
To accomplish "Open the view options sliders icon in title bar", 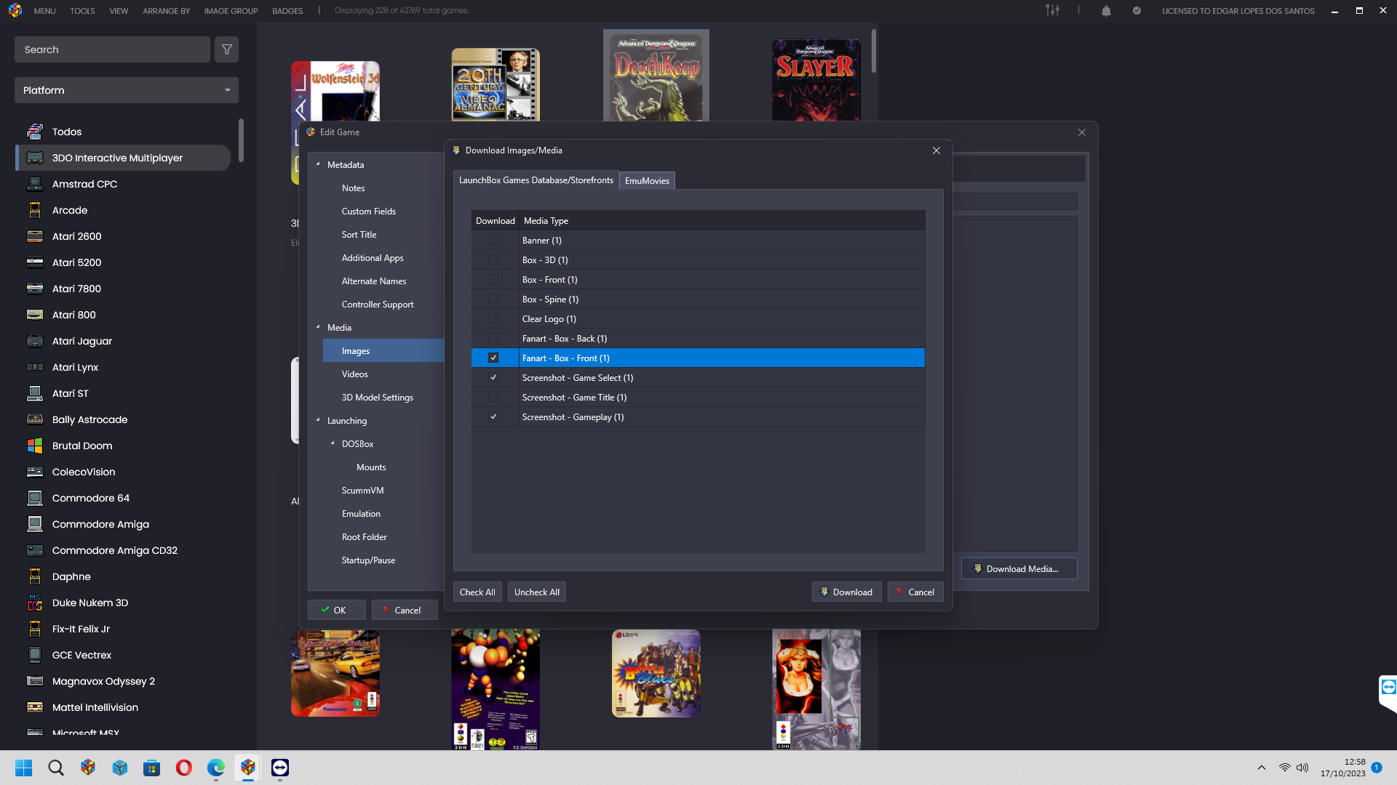I will click(x=1053, y=10).
